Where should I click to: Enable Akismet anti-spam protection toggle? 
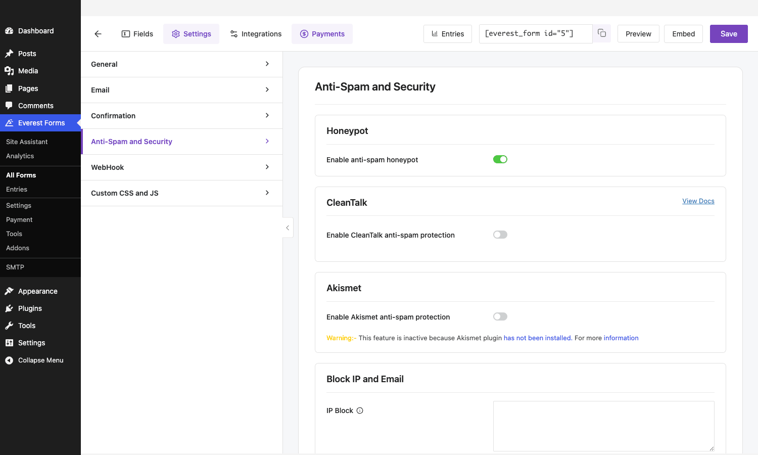pos(500,316)
